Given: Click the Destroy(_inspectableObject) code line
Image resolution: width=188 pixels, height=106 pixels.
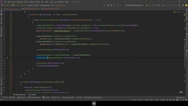Looking at the screenshot, I should point(38,87).
